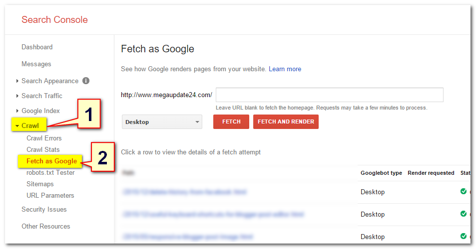Click the Search Console logo title

point(54,20)
